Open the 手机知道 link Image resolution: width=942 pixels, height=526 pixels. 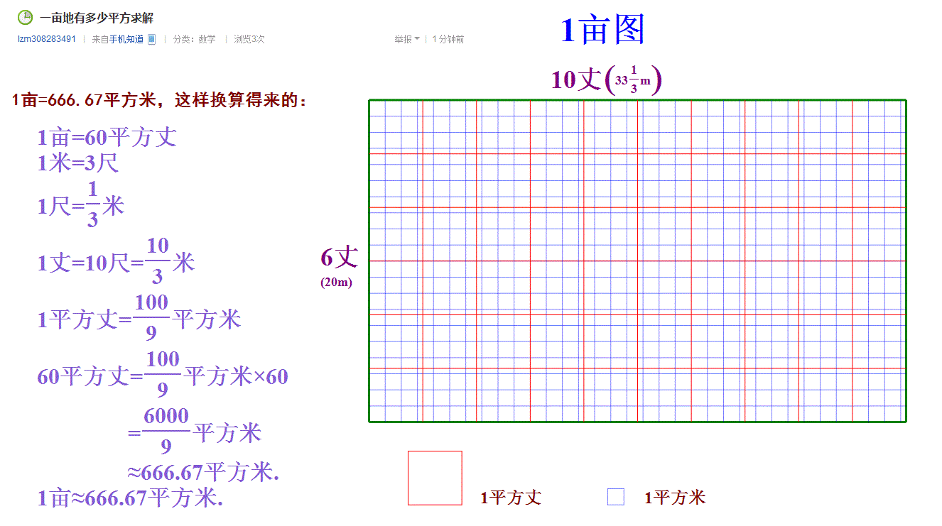tap(126, 39)
